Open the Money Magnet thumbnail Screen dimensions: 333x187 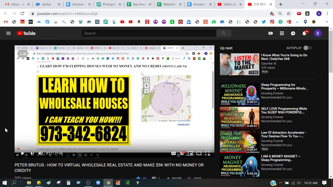click(240, 165)
